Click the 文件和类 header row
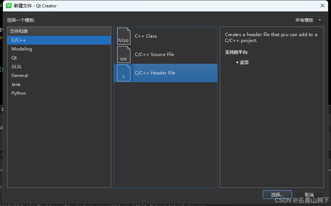The height and width of the screenshot is (206, 331). coord(59,31)
